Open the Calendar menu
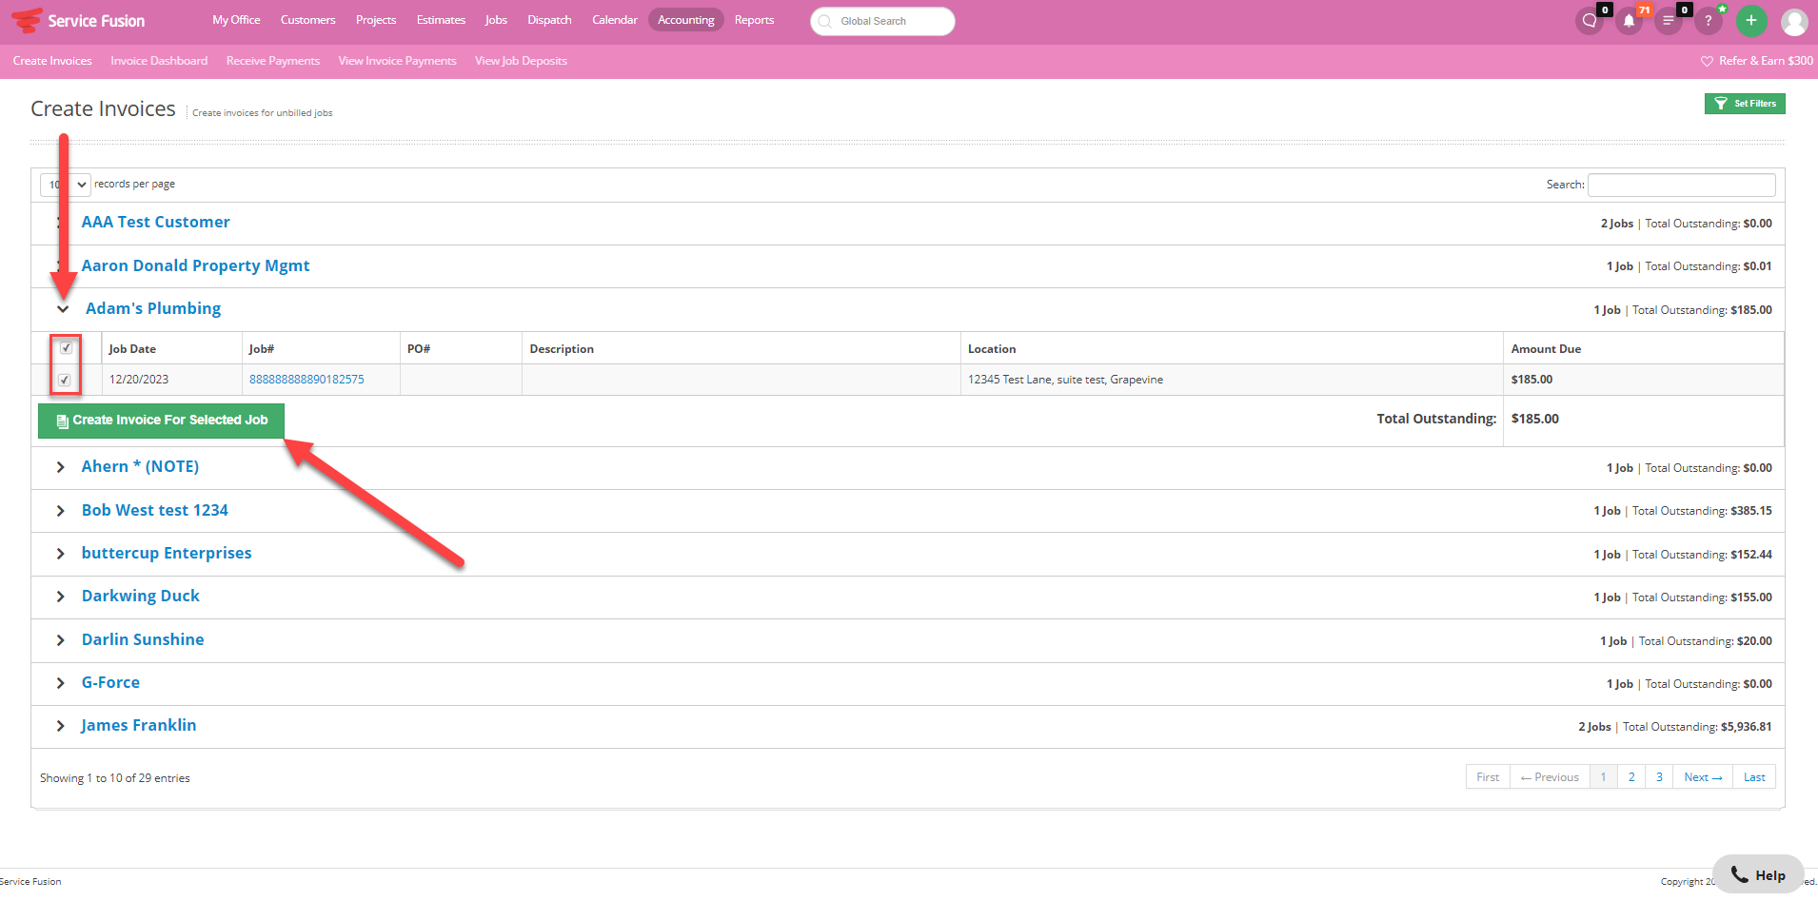1818x901 pixels. coord(615,20)
